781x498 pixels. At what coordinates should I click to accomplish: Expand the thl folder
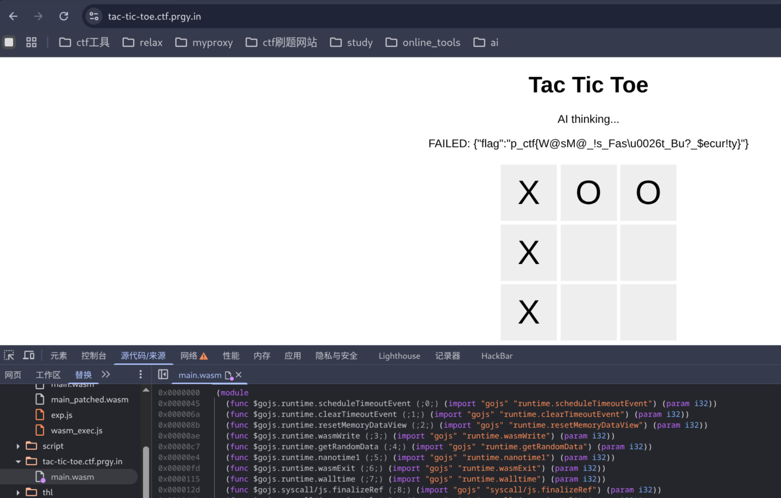pos(18,492)
